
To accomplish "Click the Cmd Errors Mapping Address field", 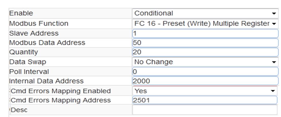I will coord(205,100).
